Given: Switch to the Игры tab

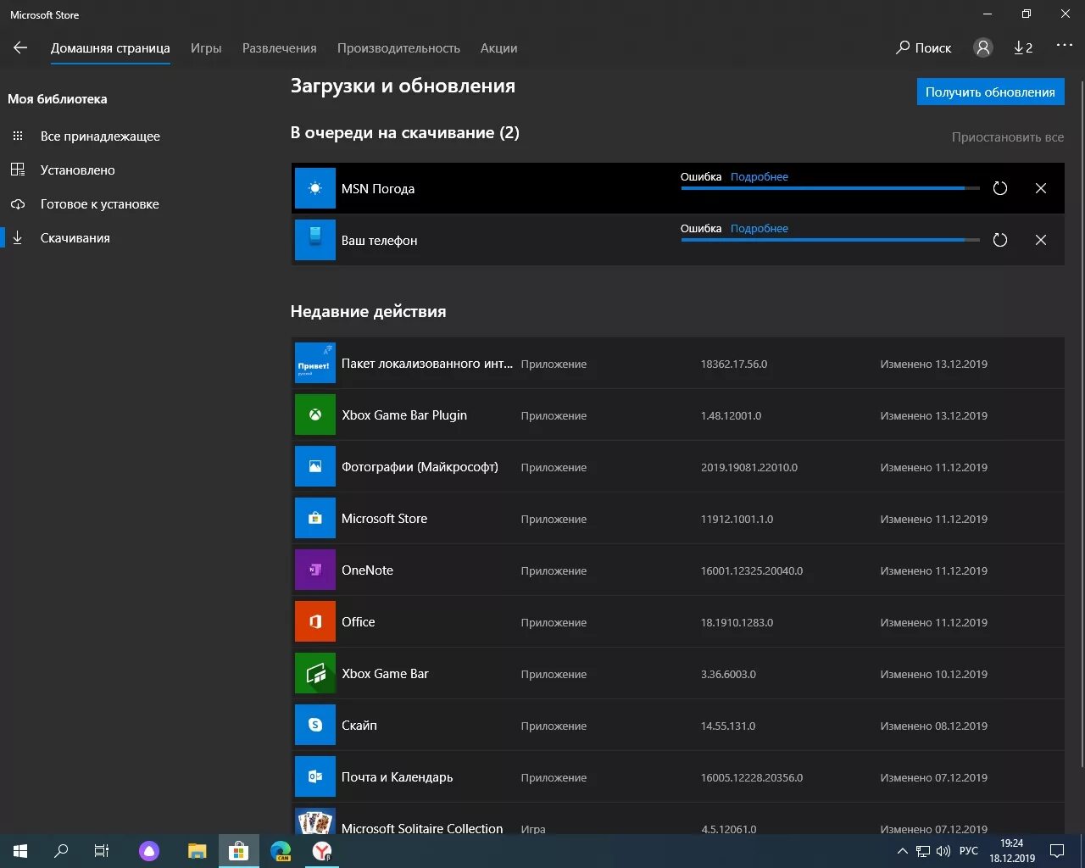Looking at the screenshot, I should point(206,48).
